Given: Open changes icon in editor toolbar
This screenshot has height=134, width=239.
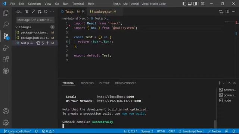Looking at the screenshot, I should [x=221, y=12].
